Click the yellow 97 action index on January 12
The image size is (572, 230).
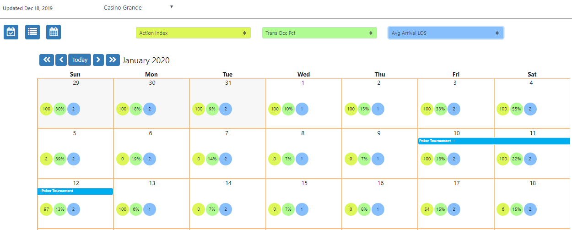tap(46, 209)
